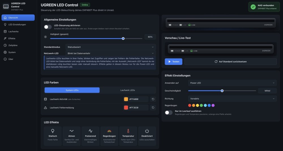This screenshot has height=151, width=283.
Task: Select the Deaktiviert power-off effect card
Action: click(x=147, y=136)
